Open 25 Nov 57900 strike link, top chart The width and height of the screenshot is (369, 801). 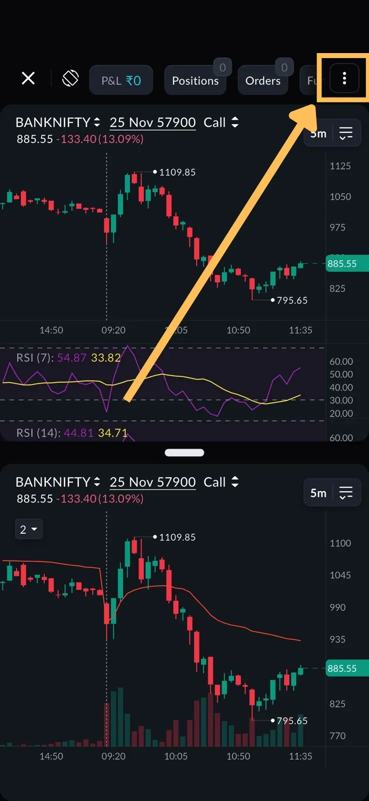coord(152,123)
